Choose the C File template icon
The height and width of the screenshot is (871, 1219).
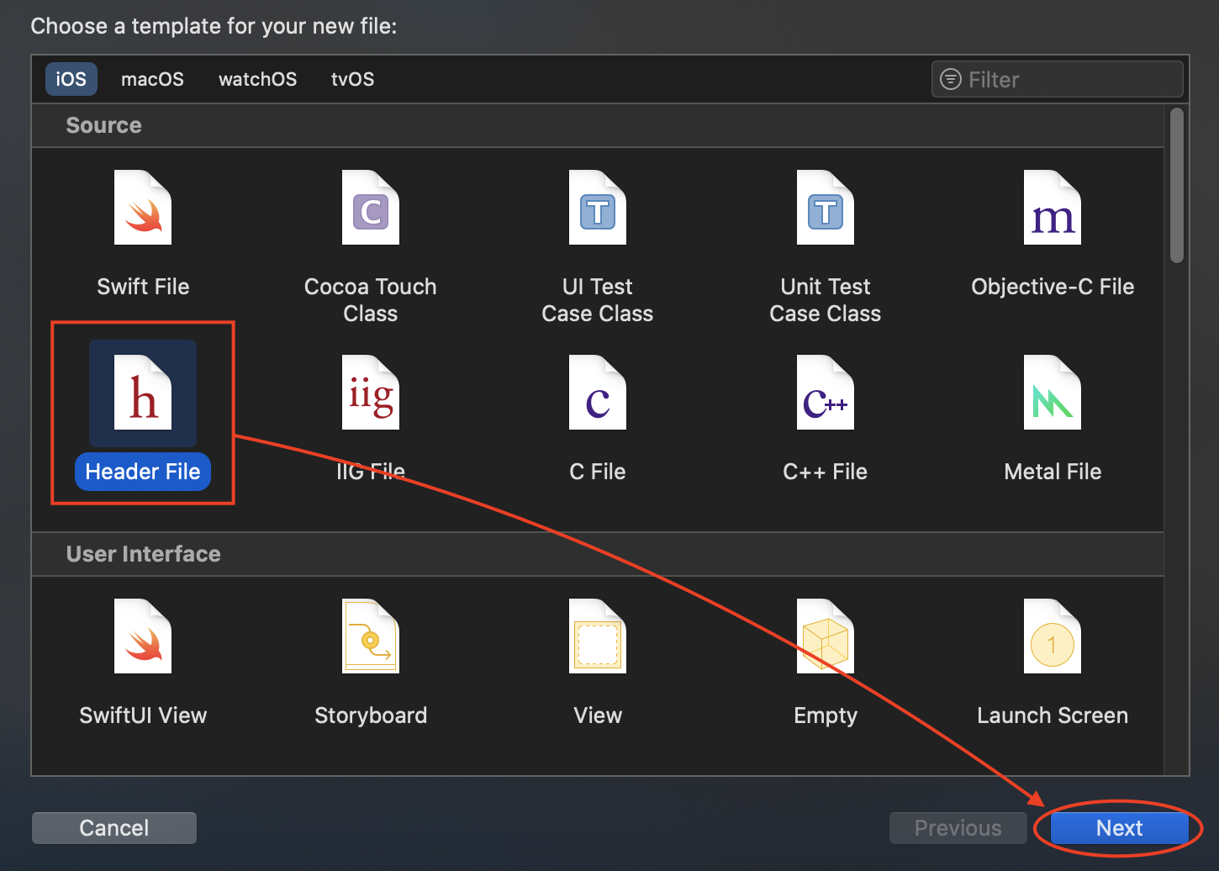pos(598,393)
